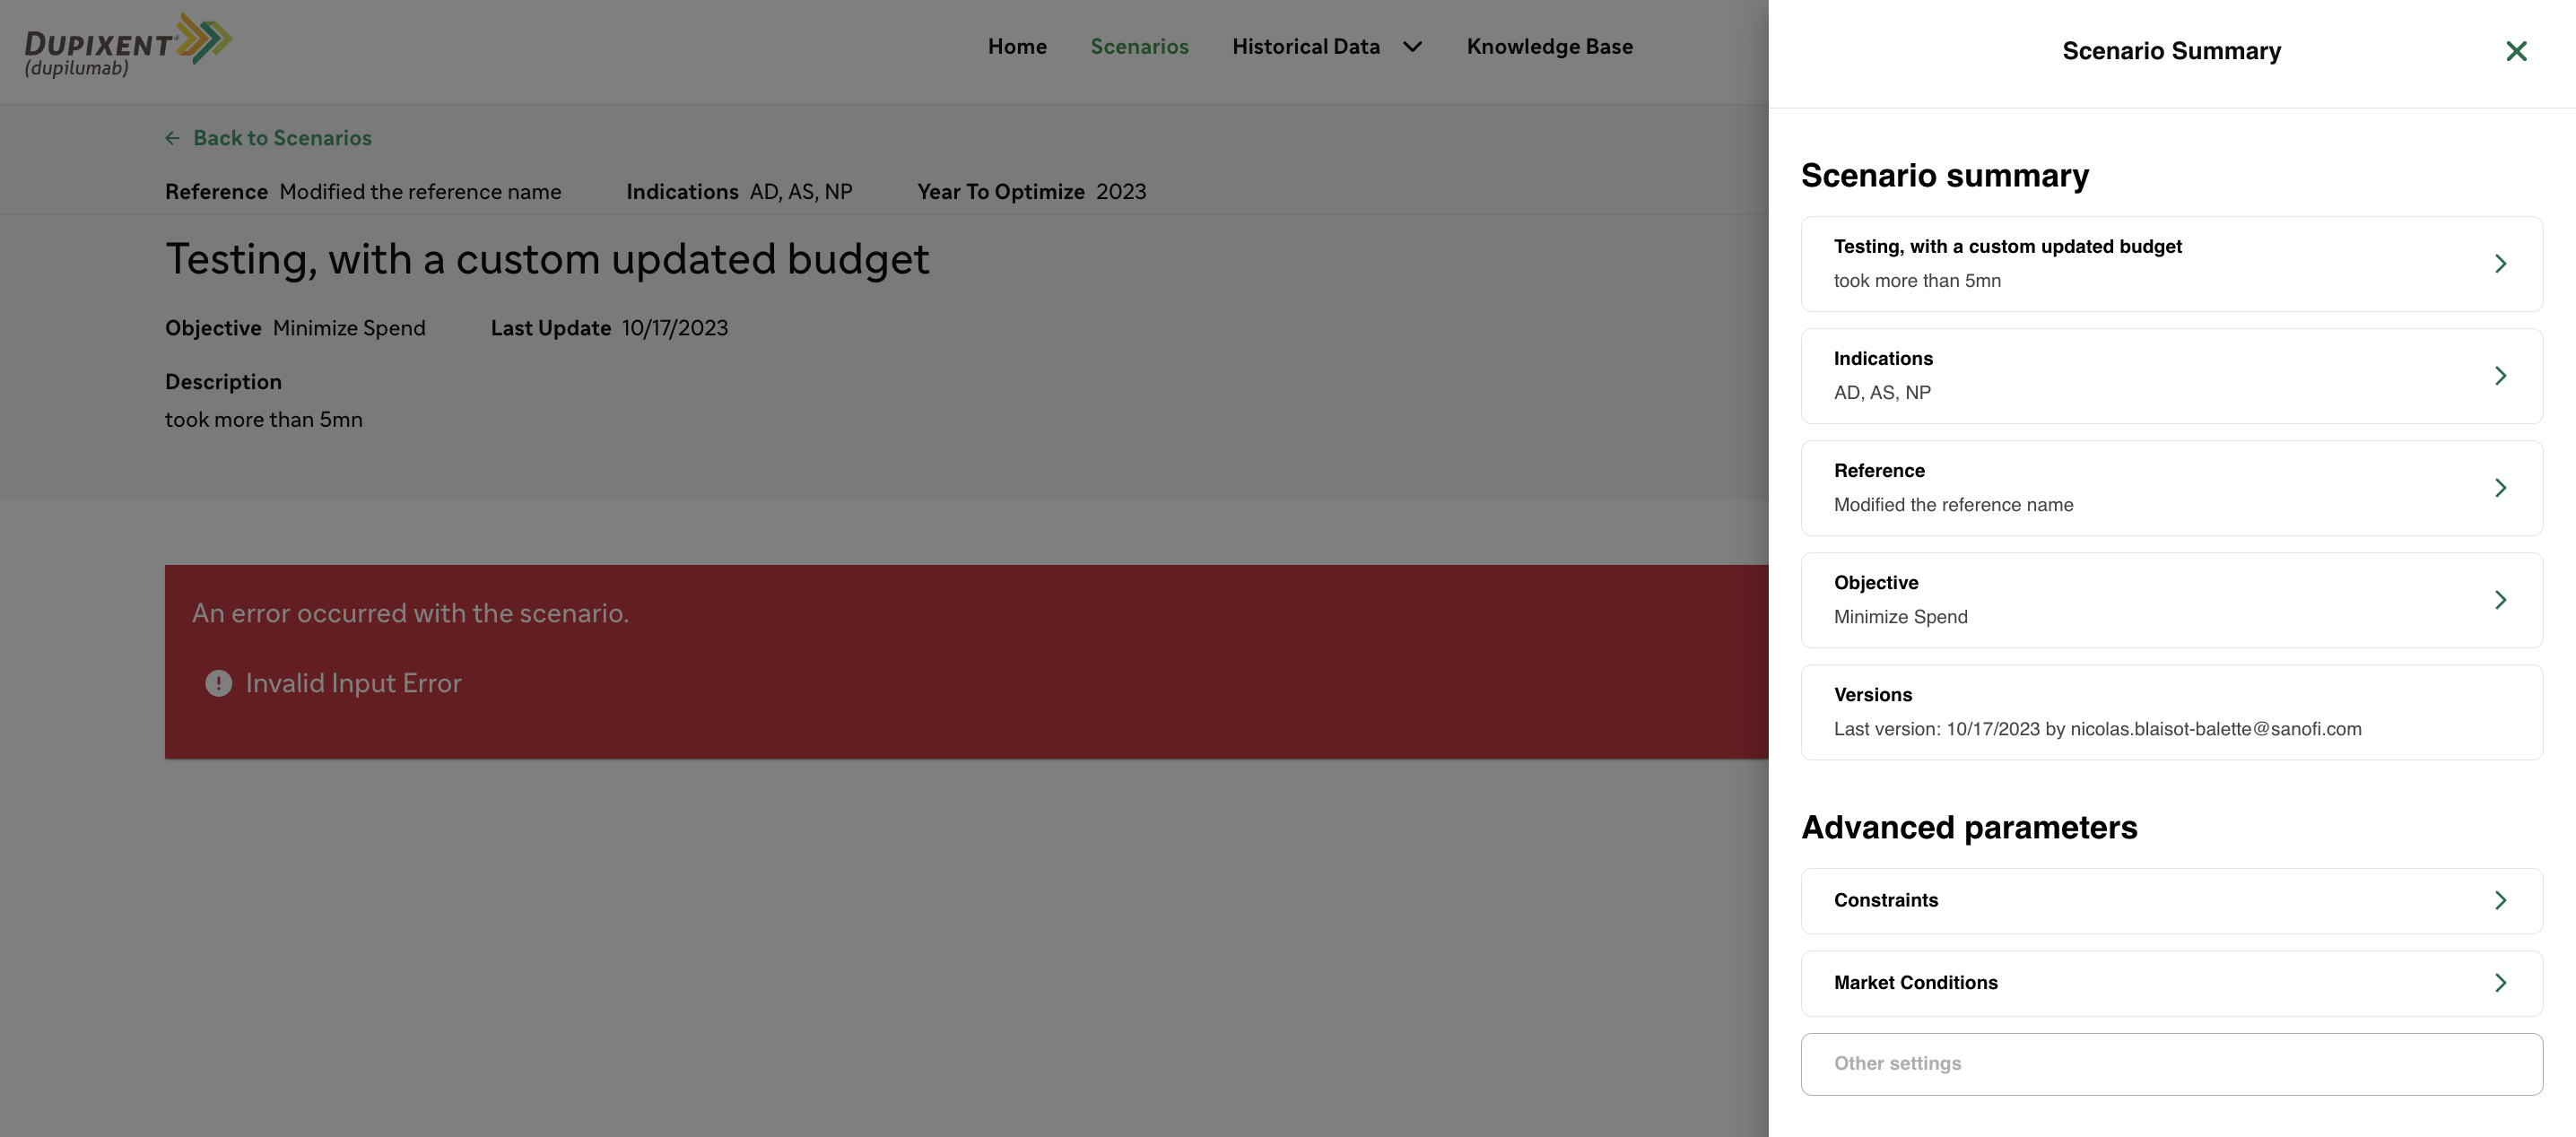Expand the scenario name card chevron

point(2500,264)
